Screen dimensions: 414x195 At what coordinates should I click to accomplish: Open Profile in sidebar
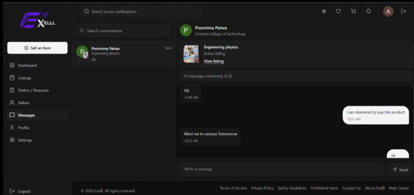tap(37, 128)
